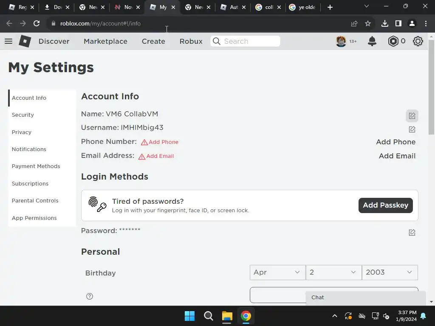Open the Windows Start button
Image resolution: width=435 pixels, height=326 pixels.
190,316
